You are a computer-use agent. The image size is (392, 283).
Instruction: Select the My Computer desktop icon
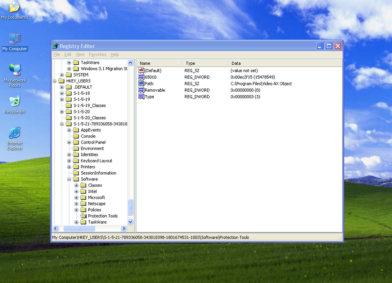click(15, 42)
